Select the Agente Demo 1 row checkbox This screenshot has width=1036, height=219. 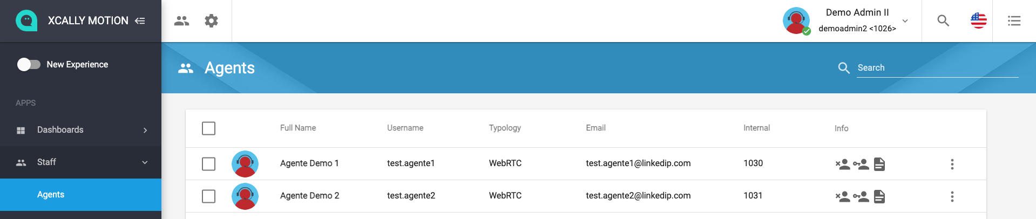[208, 164]
